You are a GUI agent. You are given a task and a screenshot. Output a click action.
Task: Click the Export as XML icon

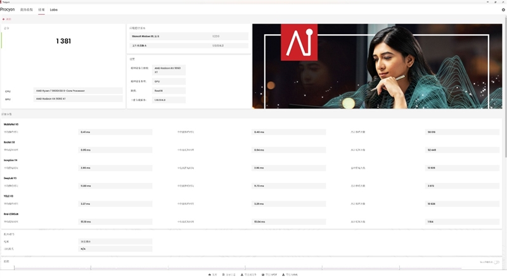284,274
